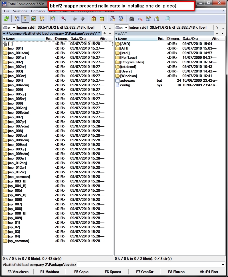This screenshot has width=228, height=277.
Task: Go to the root directory in the right panel
Action: click(217, 27)
